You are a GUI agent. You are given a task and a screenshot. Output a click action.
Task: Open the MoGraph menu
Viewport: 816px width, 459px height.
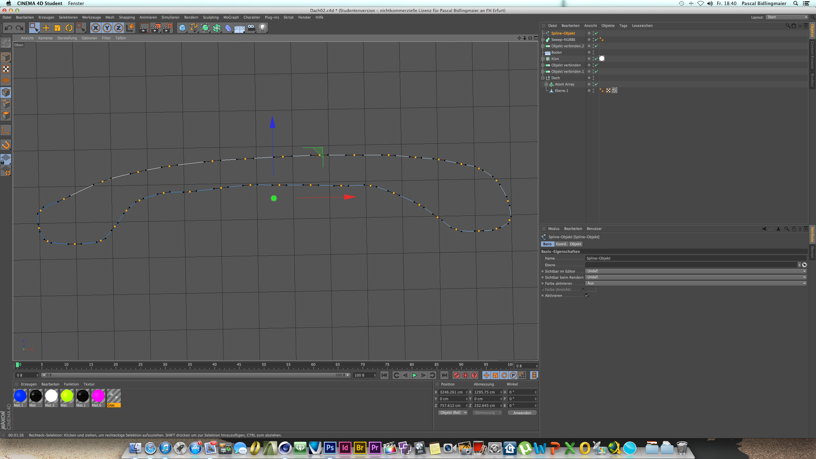coord(231,17)
